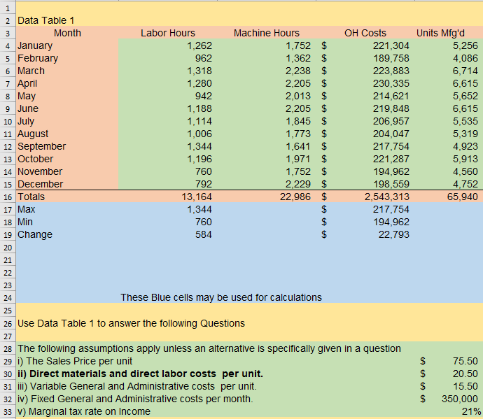Click the 'June' month cell
Screen dimensions: 483x419
tap(67, 108)
